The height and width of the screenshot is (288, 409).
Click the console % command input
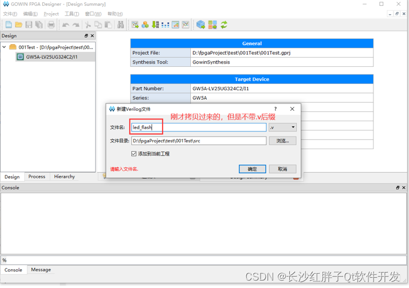(204, 260)
